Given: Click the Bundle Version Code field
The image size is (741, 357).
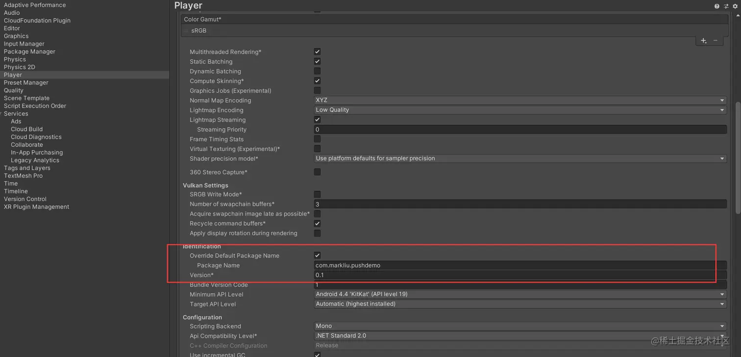Looking at the screenshot, I should click(520, 285).
